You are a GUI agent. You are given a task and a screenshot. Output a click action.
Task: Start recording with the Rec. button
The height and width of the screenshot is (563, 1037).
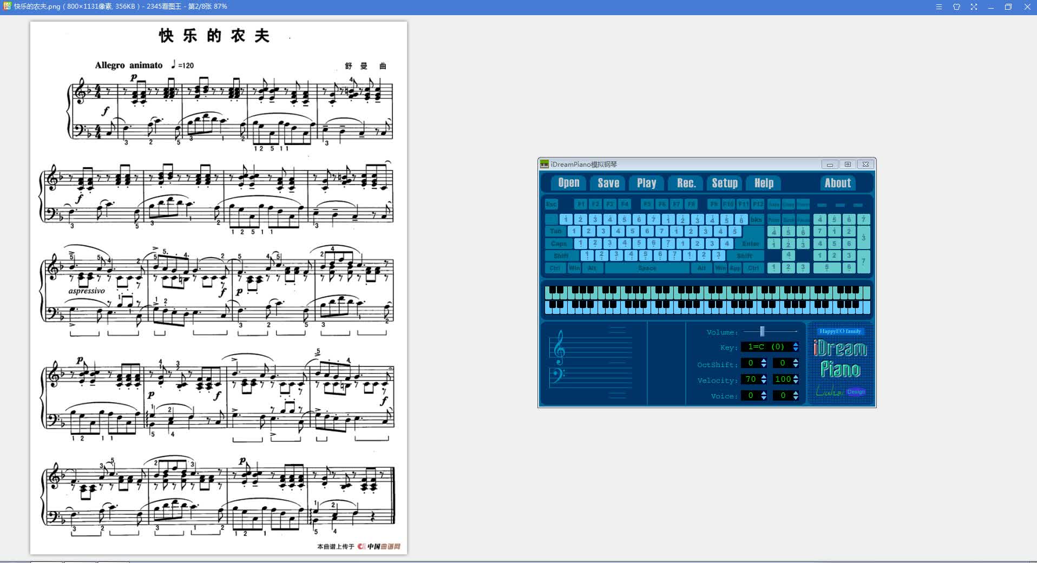pos(686,183)
